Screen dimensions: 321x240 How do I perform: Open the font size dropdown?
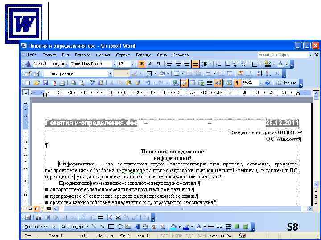[x=133, y=64]
